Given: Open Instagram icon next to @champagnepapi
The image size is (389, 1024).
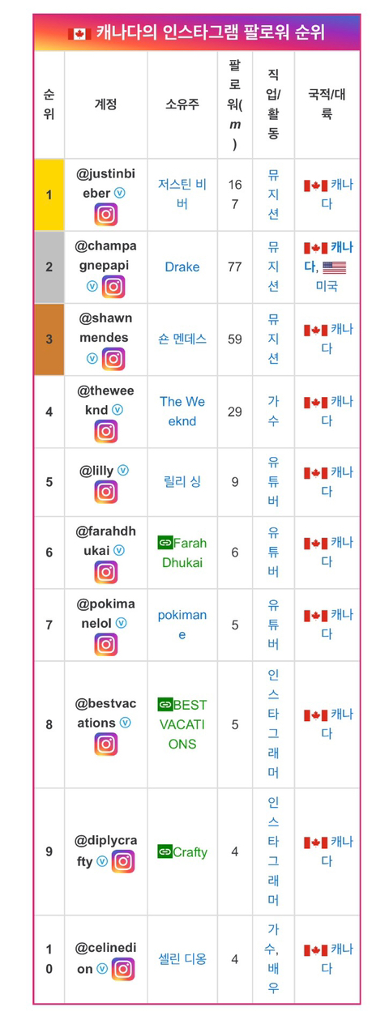Looking at the screenshot, I should pyautogui.click(x=114, y=287).
